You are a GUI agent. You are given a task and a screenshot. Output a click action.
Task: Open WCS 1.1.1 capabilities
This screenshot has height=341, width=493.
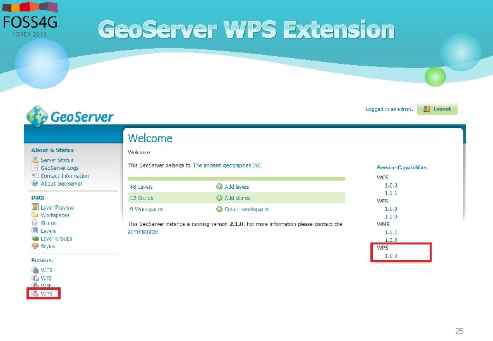(391, 193)
